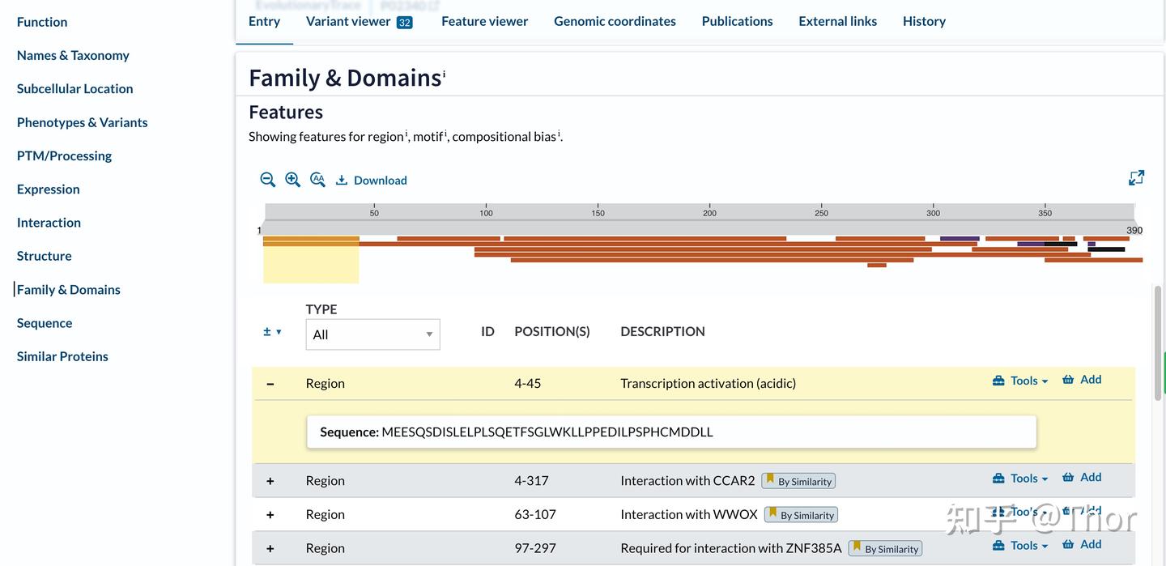Go to Interaction section

(x=49, y=222)
